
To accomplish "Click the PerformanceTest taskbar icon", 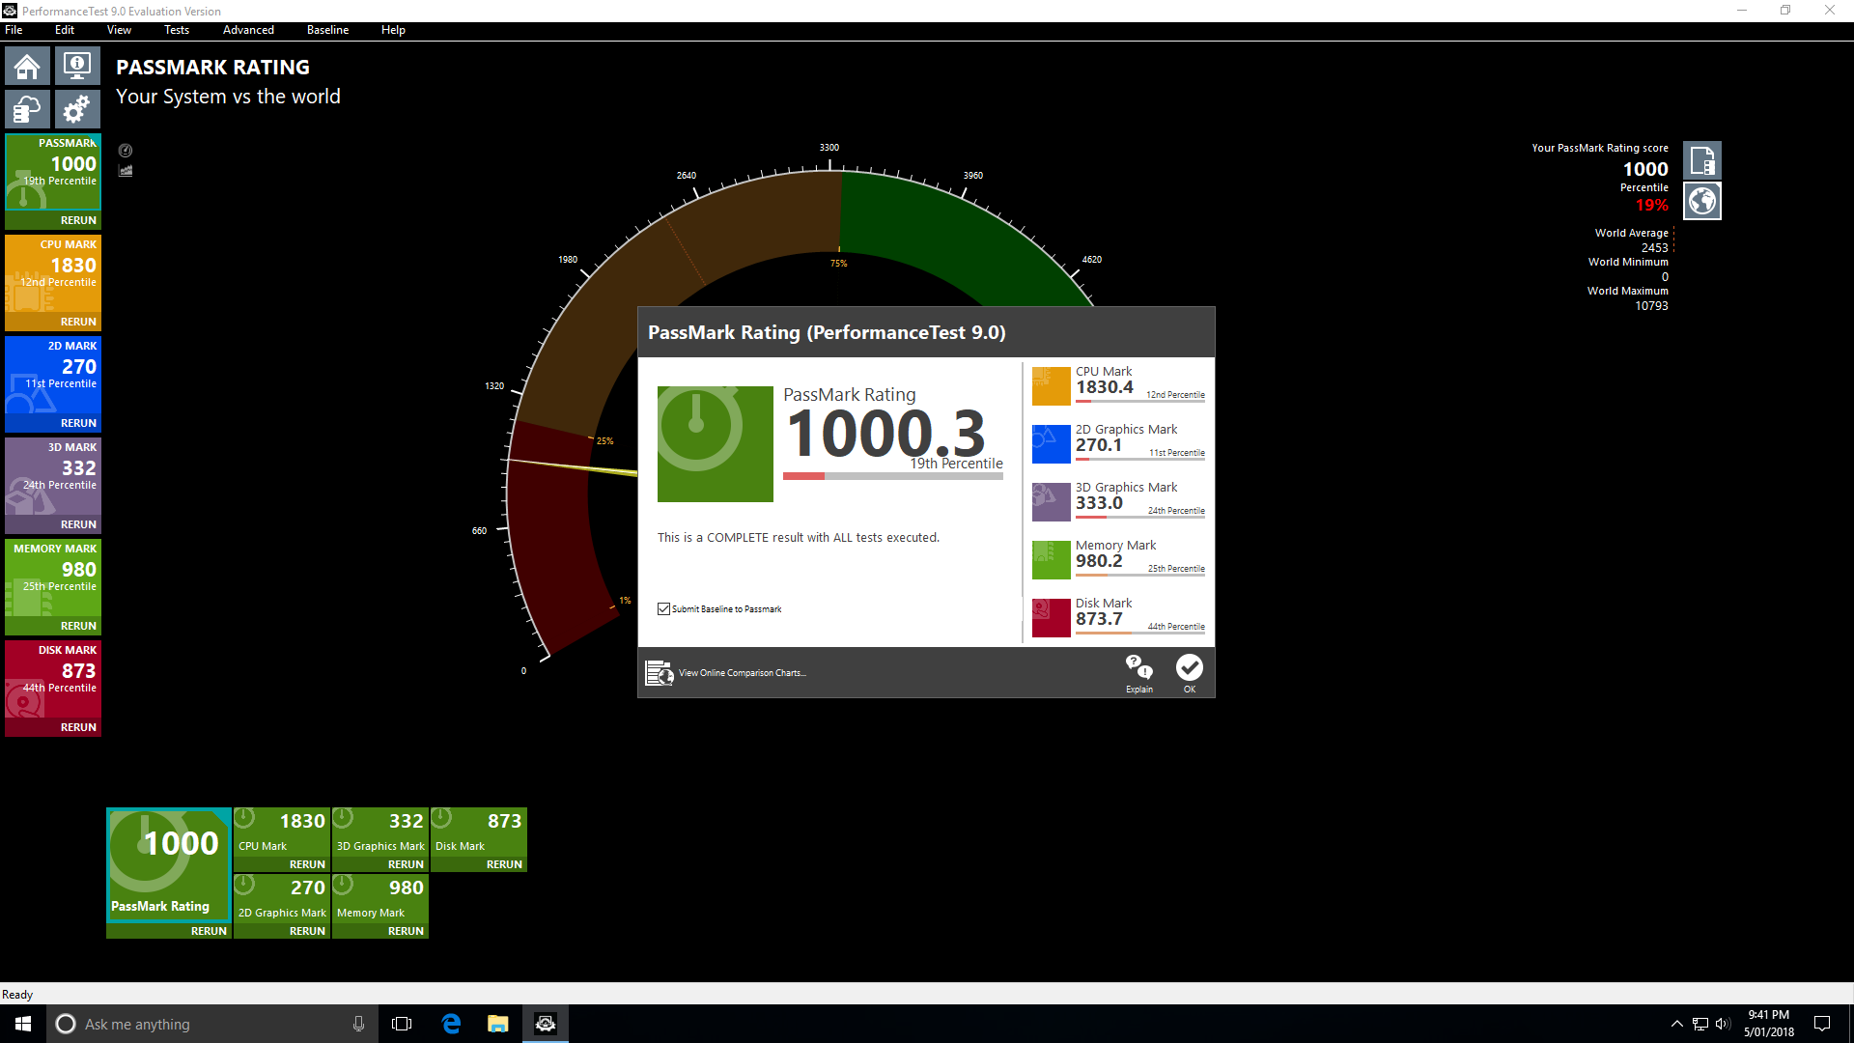I will click(546, 1024).
